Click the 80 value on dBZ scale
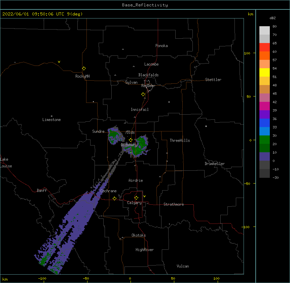The image size is (290, 283). click(275, 27)
